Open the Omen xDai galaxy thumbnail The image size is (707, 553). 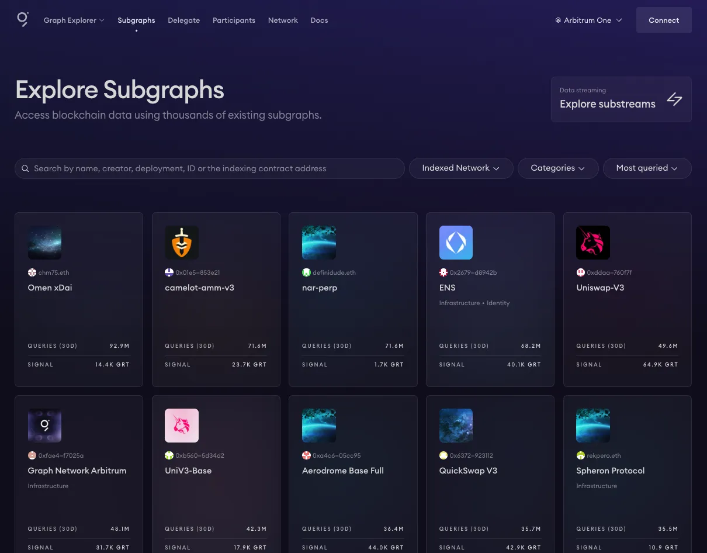click(44, 243)
